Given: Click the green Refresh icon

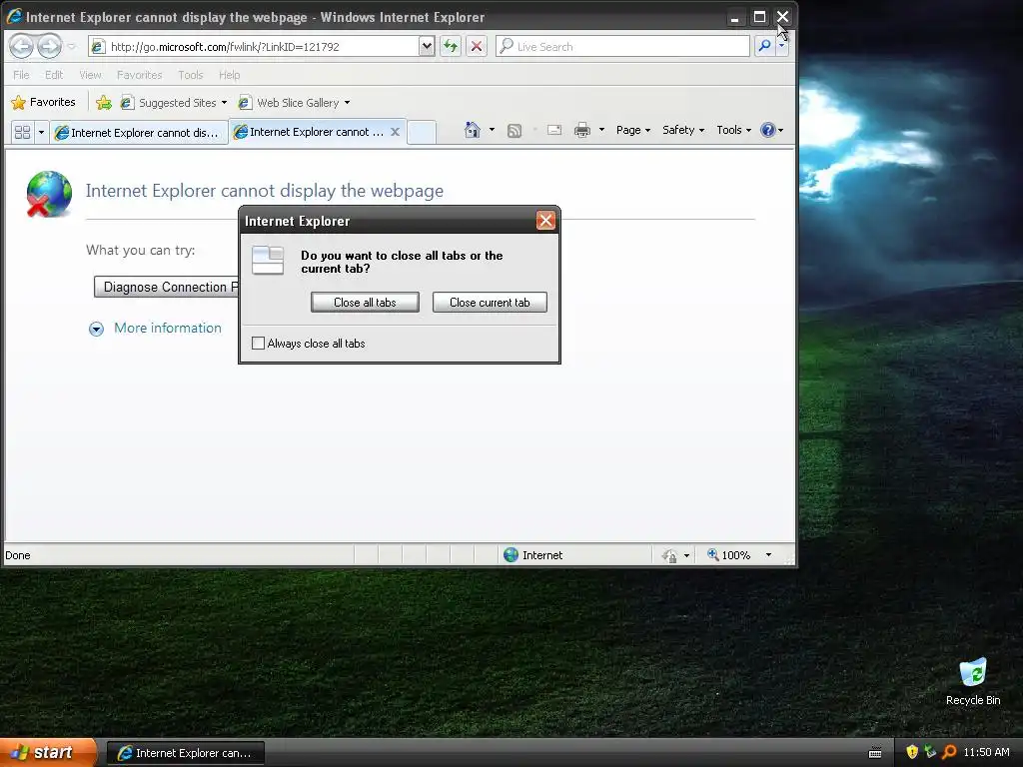Looking at the screenshot, I should coord(451,46).
